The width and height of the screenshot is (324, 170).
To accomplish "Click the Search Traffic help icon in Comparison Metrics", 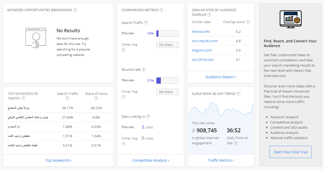I will pos(146,23).
